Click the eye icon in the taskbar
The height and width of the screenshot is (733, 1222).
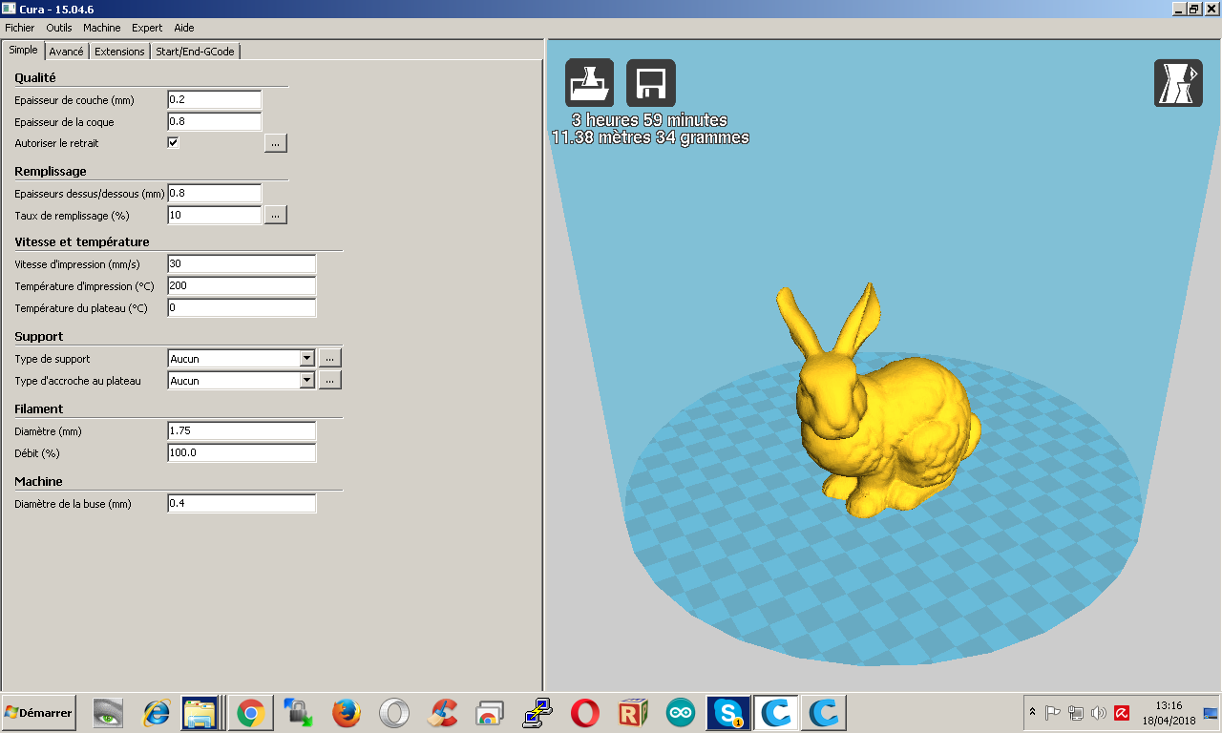pyautogui.click(x=108, y=713)
